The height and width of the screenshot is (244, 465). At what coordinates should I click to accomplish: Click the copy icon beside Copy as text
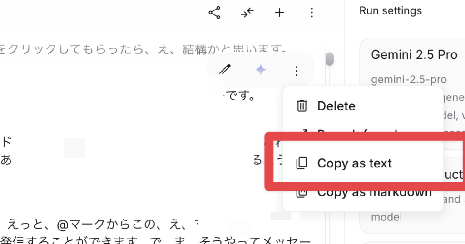click(x=302, y=163)
